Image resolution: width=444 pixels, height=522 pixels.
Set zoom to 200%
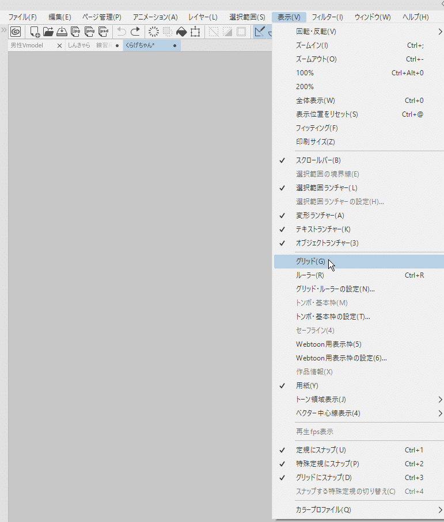[359, 87]
